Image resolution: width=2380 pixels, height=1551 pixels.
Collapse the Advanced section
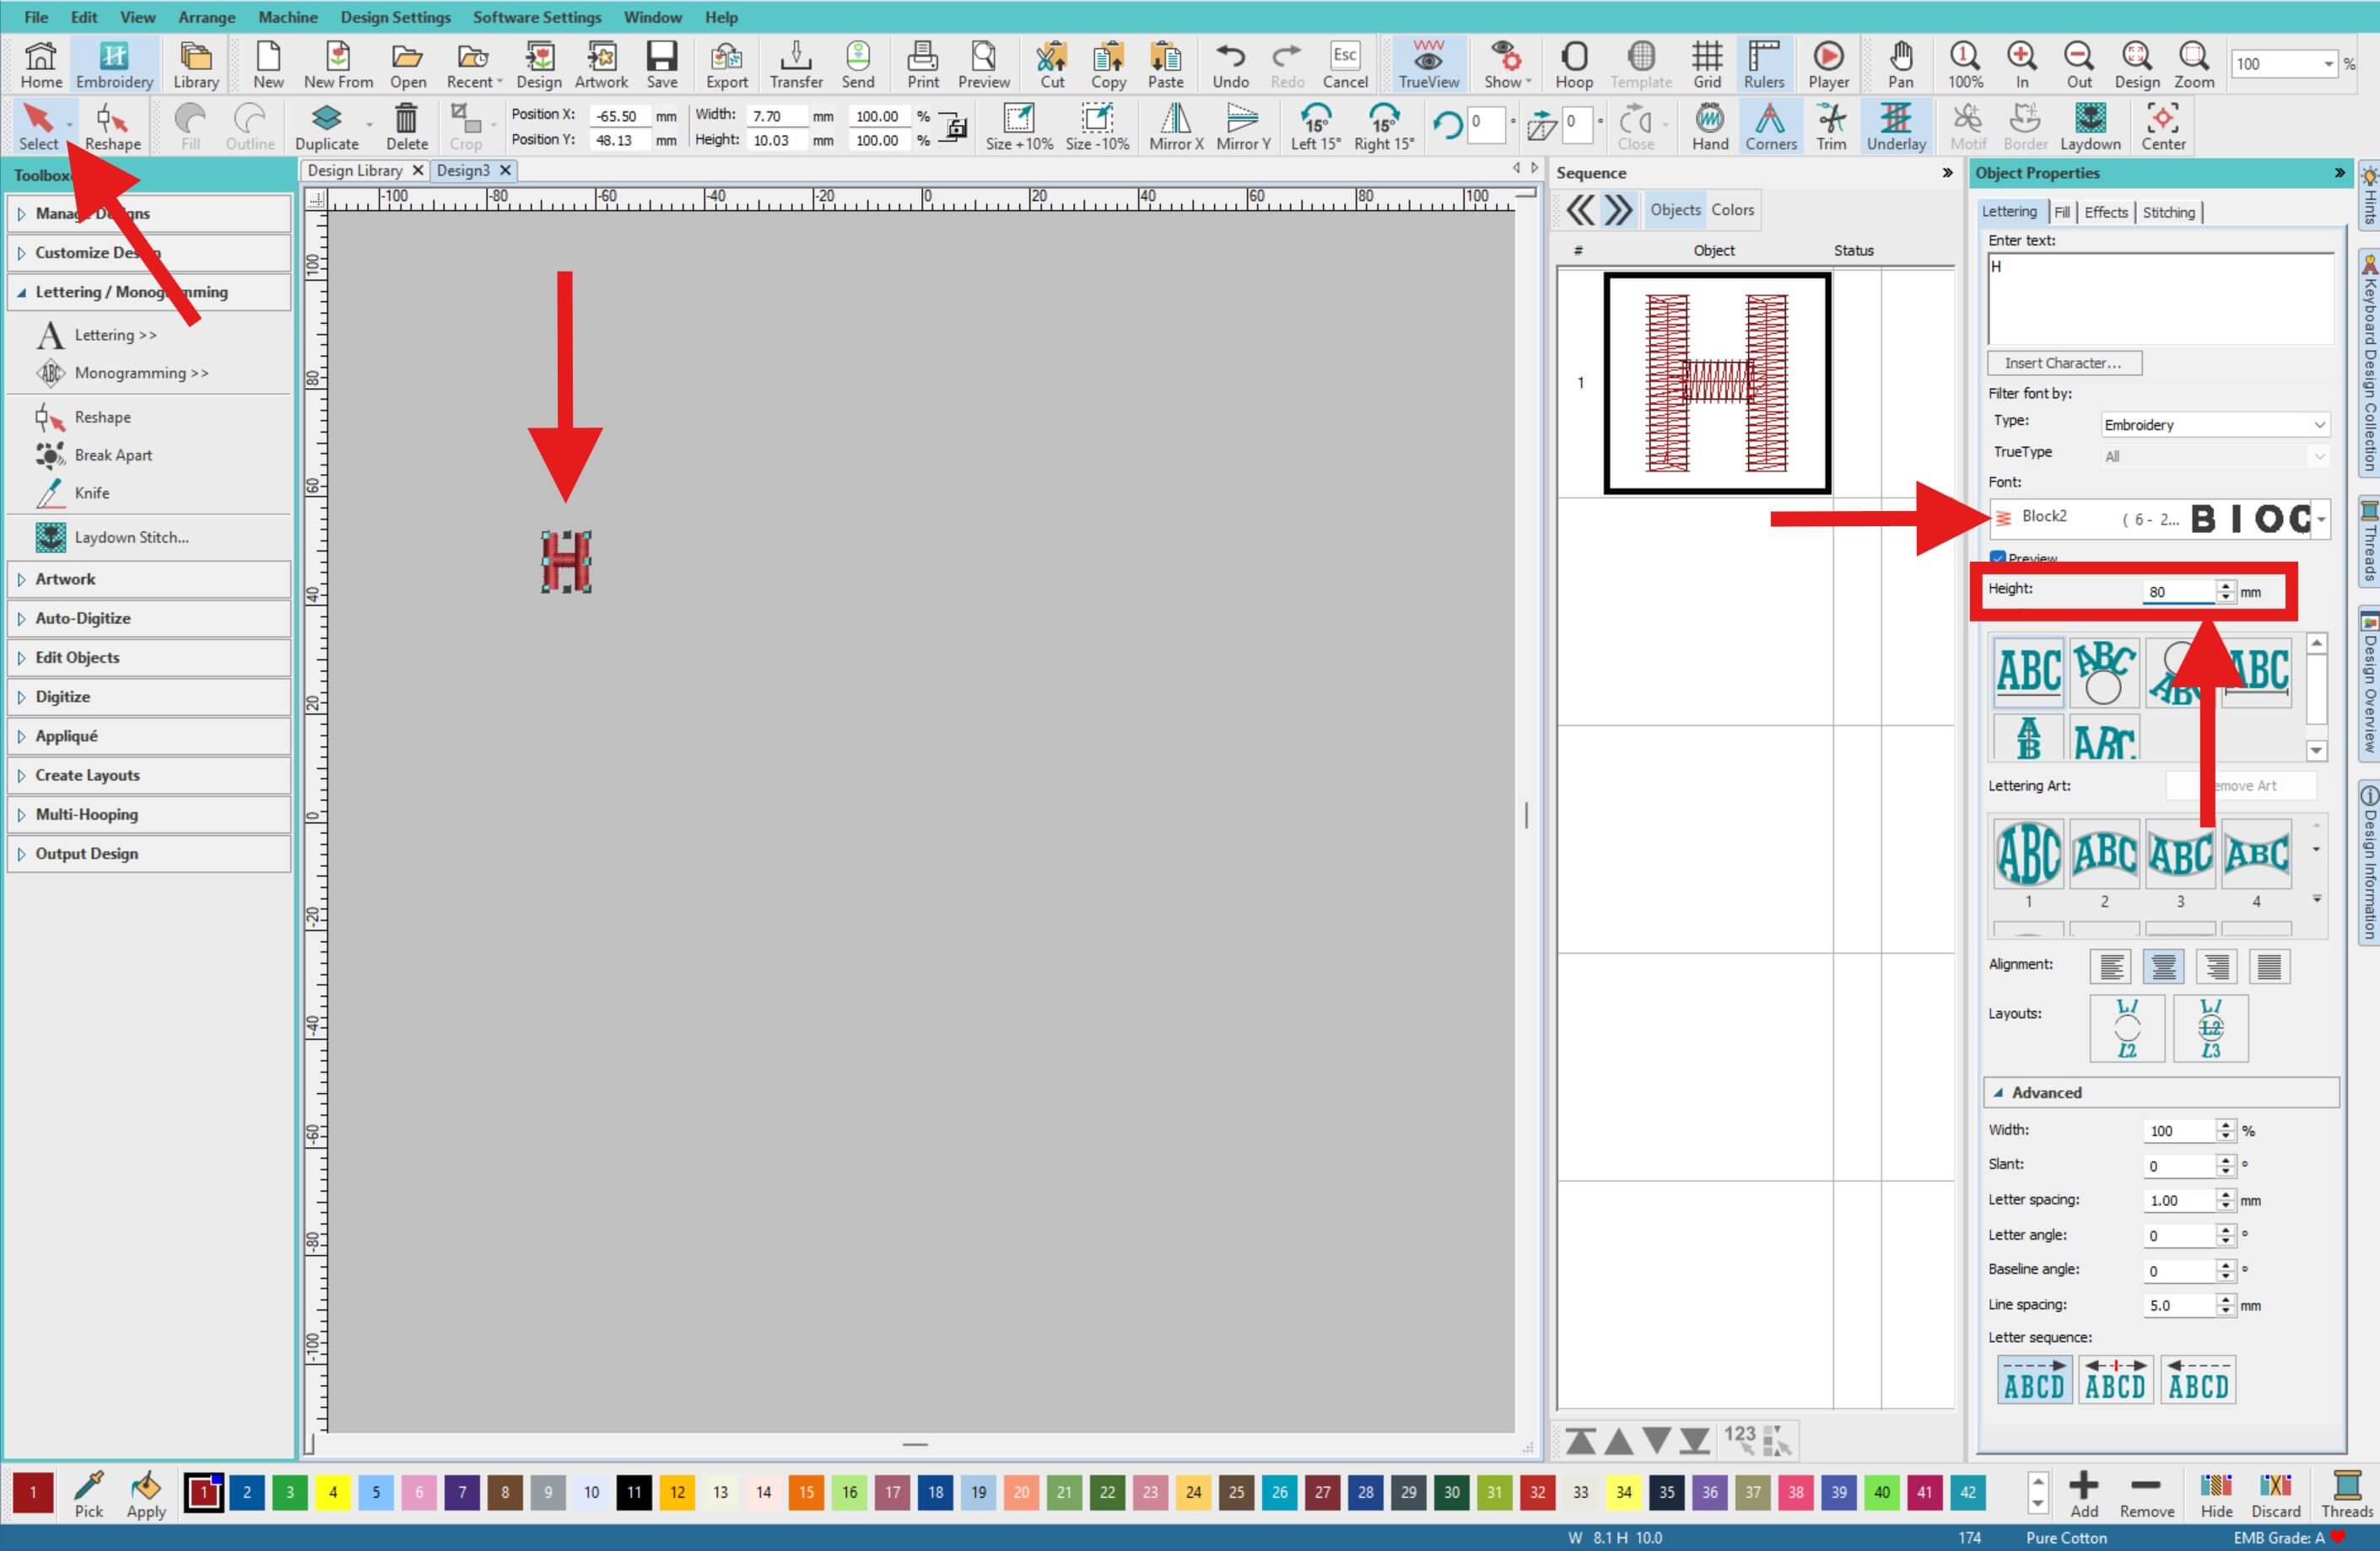pyautogui.click(x=2160, y=1092)
